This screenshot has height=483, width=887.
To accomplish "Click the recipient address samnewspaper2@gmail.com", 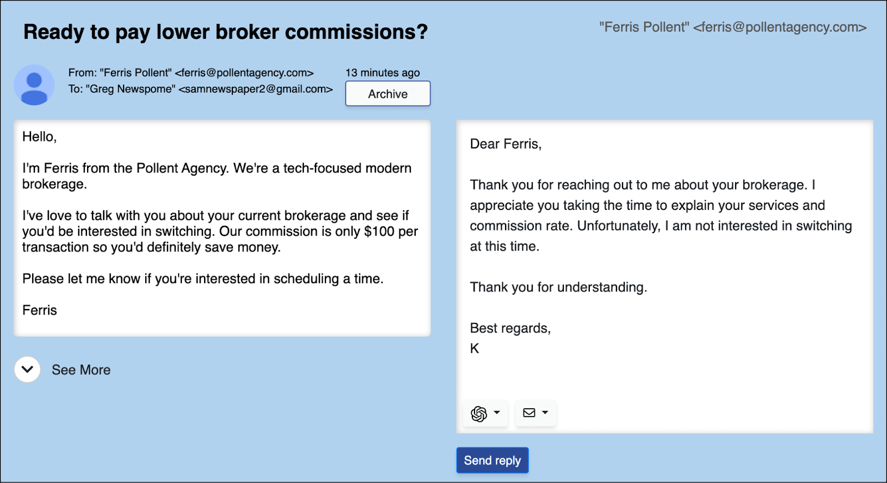I will click(256, 89).
